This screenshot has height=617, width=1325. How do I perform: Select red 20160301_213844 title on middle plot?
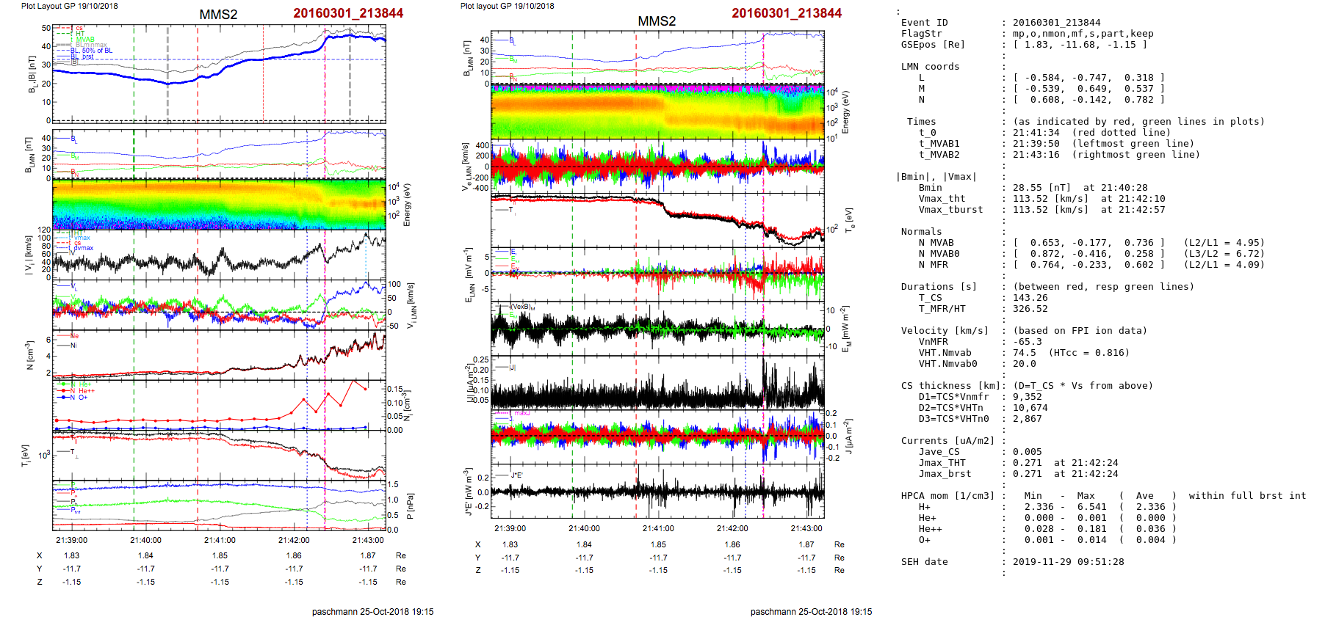787,13
